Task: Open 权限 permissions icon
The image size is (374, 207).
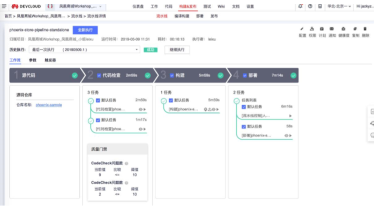Action: coord(312,29)
